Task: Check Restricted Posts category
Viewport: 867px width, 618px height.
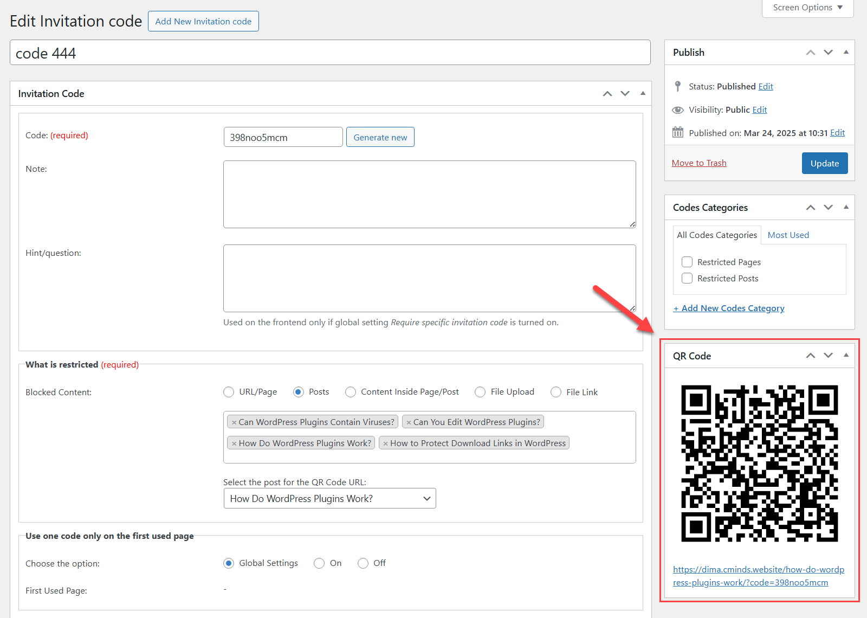Action: [x=687, y=278]
